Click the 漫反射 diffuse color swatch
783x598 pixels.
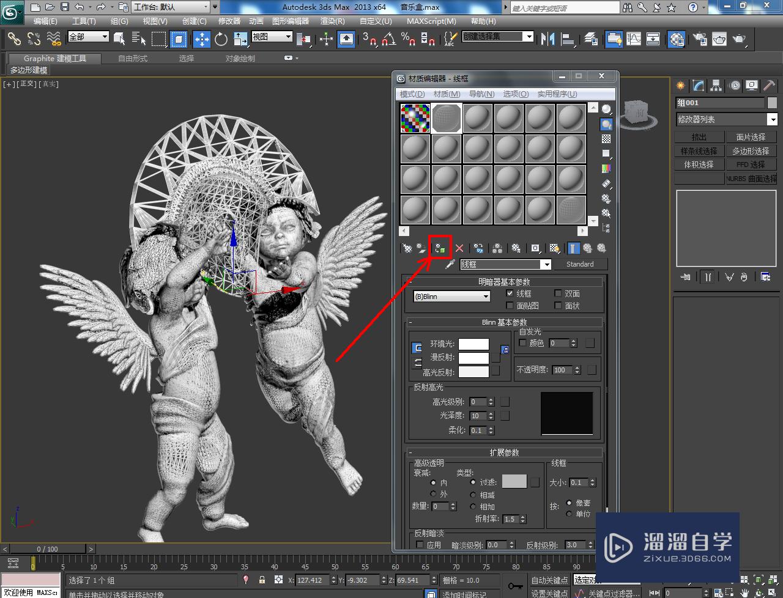(473, 358)
